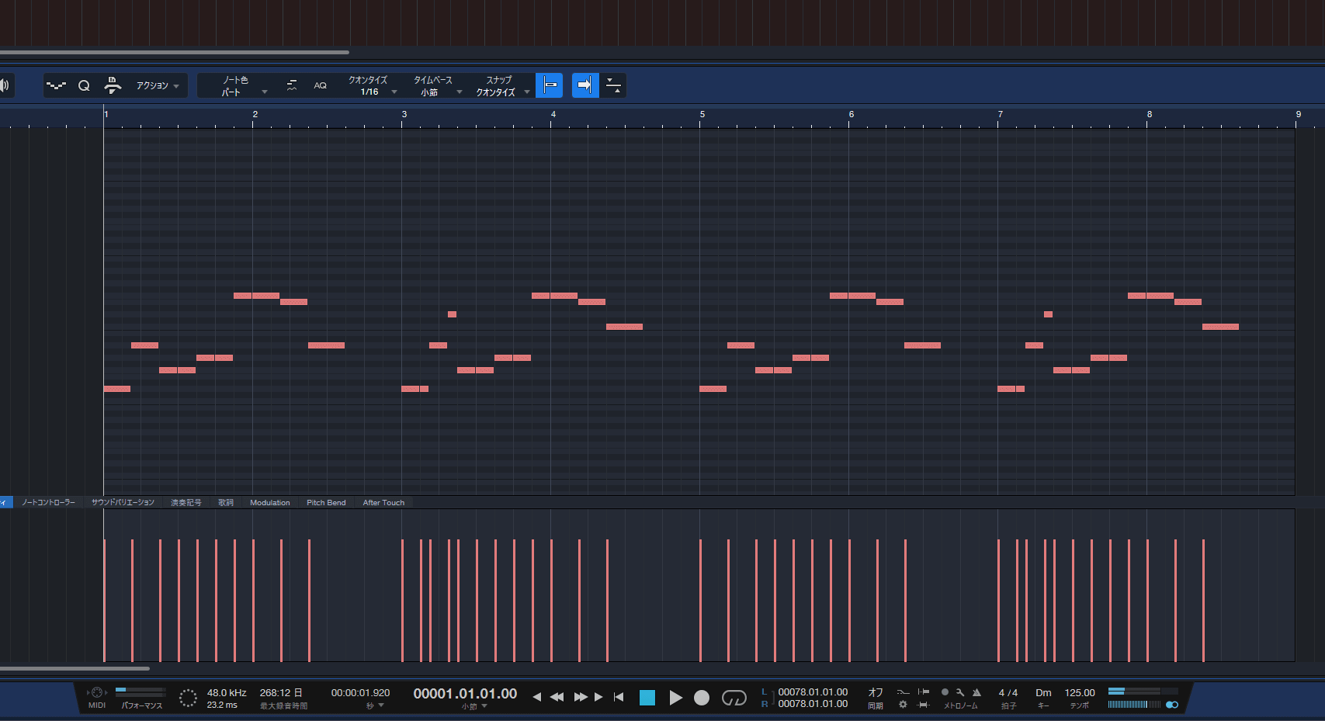Switch to the After Touch tab
The width and height of the screenshot is (1325, 721).
383,503
